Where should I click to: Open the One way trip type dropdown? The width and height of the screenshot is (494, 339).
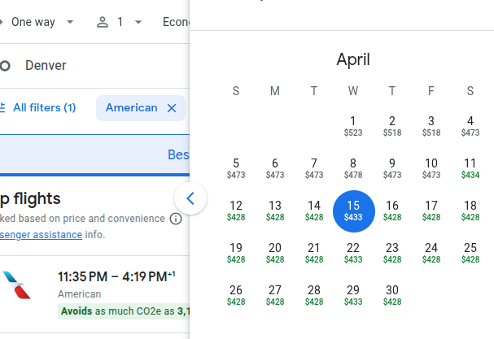pos(40,22)
